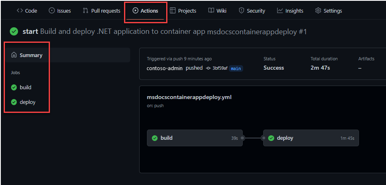The image size is (386, 185).
Task: Click the commit icon beside 3bf59af
Action: [x=208, y=68]
